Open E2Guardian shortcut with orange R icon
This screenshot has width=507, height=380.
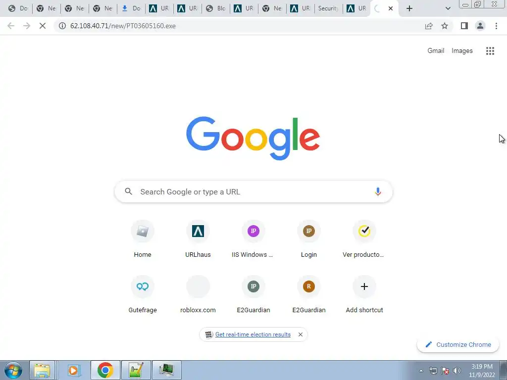click(309, 294)
